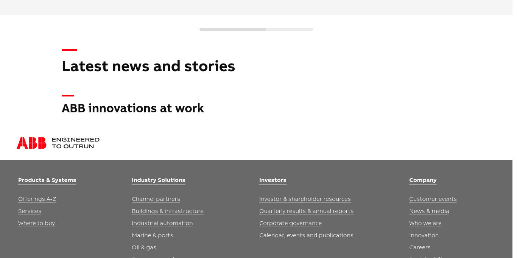Go to the Investors footer heading
This screenshot has width=517, height=258.
[273, 180]
